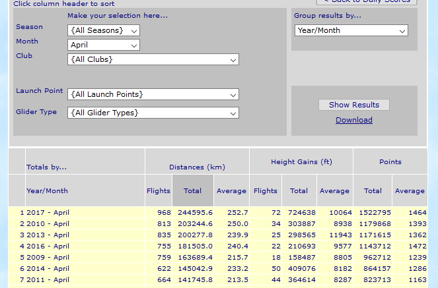
Task: Open the Glider Type dropdown
Action: click(x=153, y=113)
